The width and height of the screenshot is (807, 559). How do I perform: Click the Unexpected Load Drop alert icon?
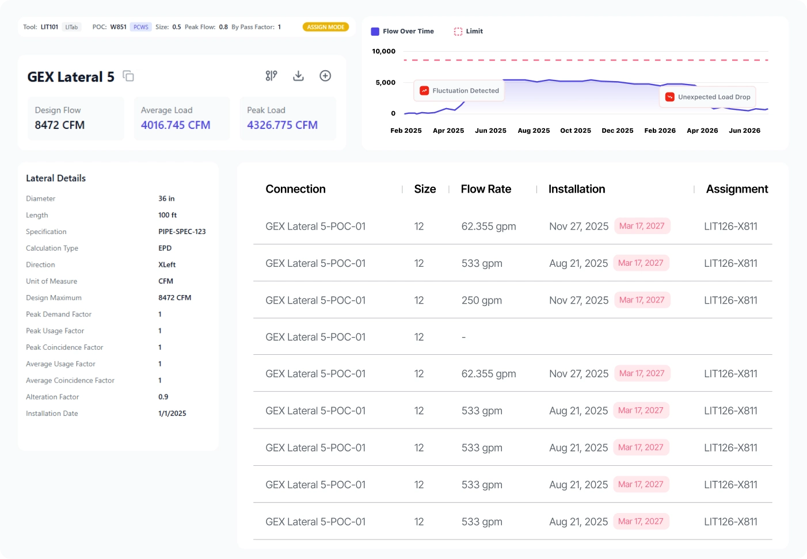click(669, 97)
